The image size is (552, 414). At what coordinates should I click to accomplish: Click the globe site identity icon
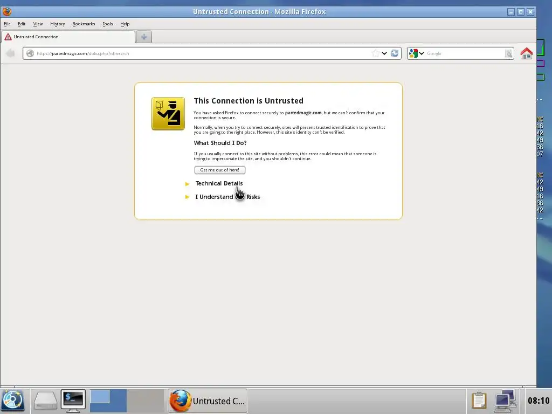pos(30,53)
